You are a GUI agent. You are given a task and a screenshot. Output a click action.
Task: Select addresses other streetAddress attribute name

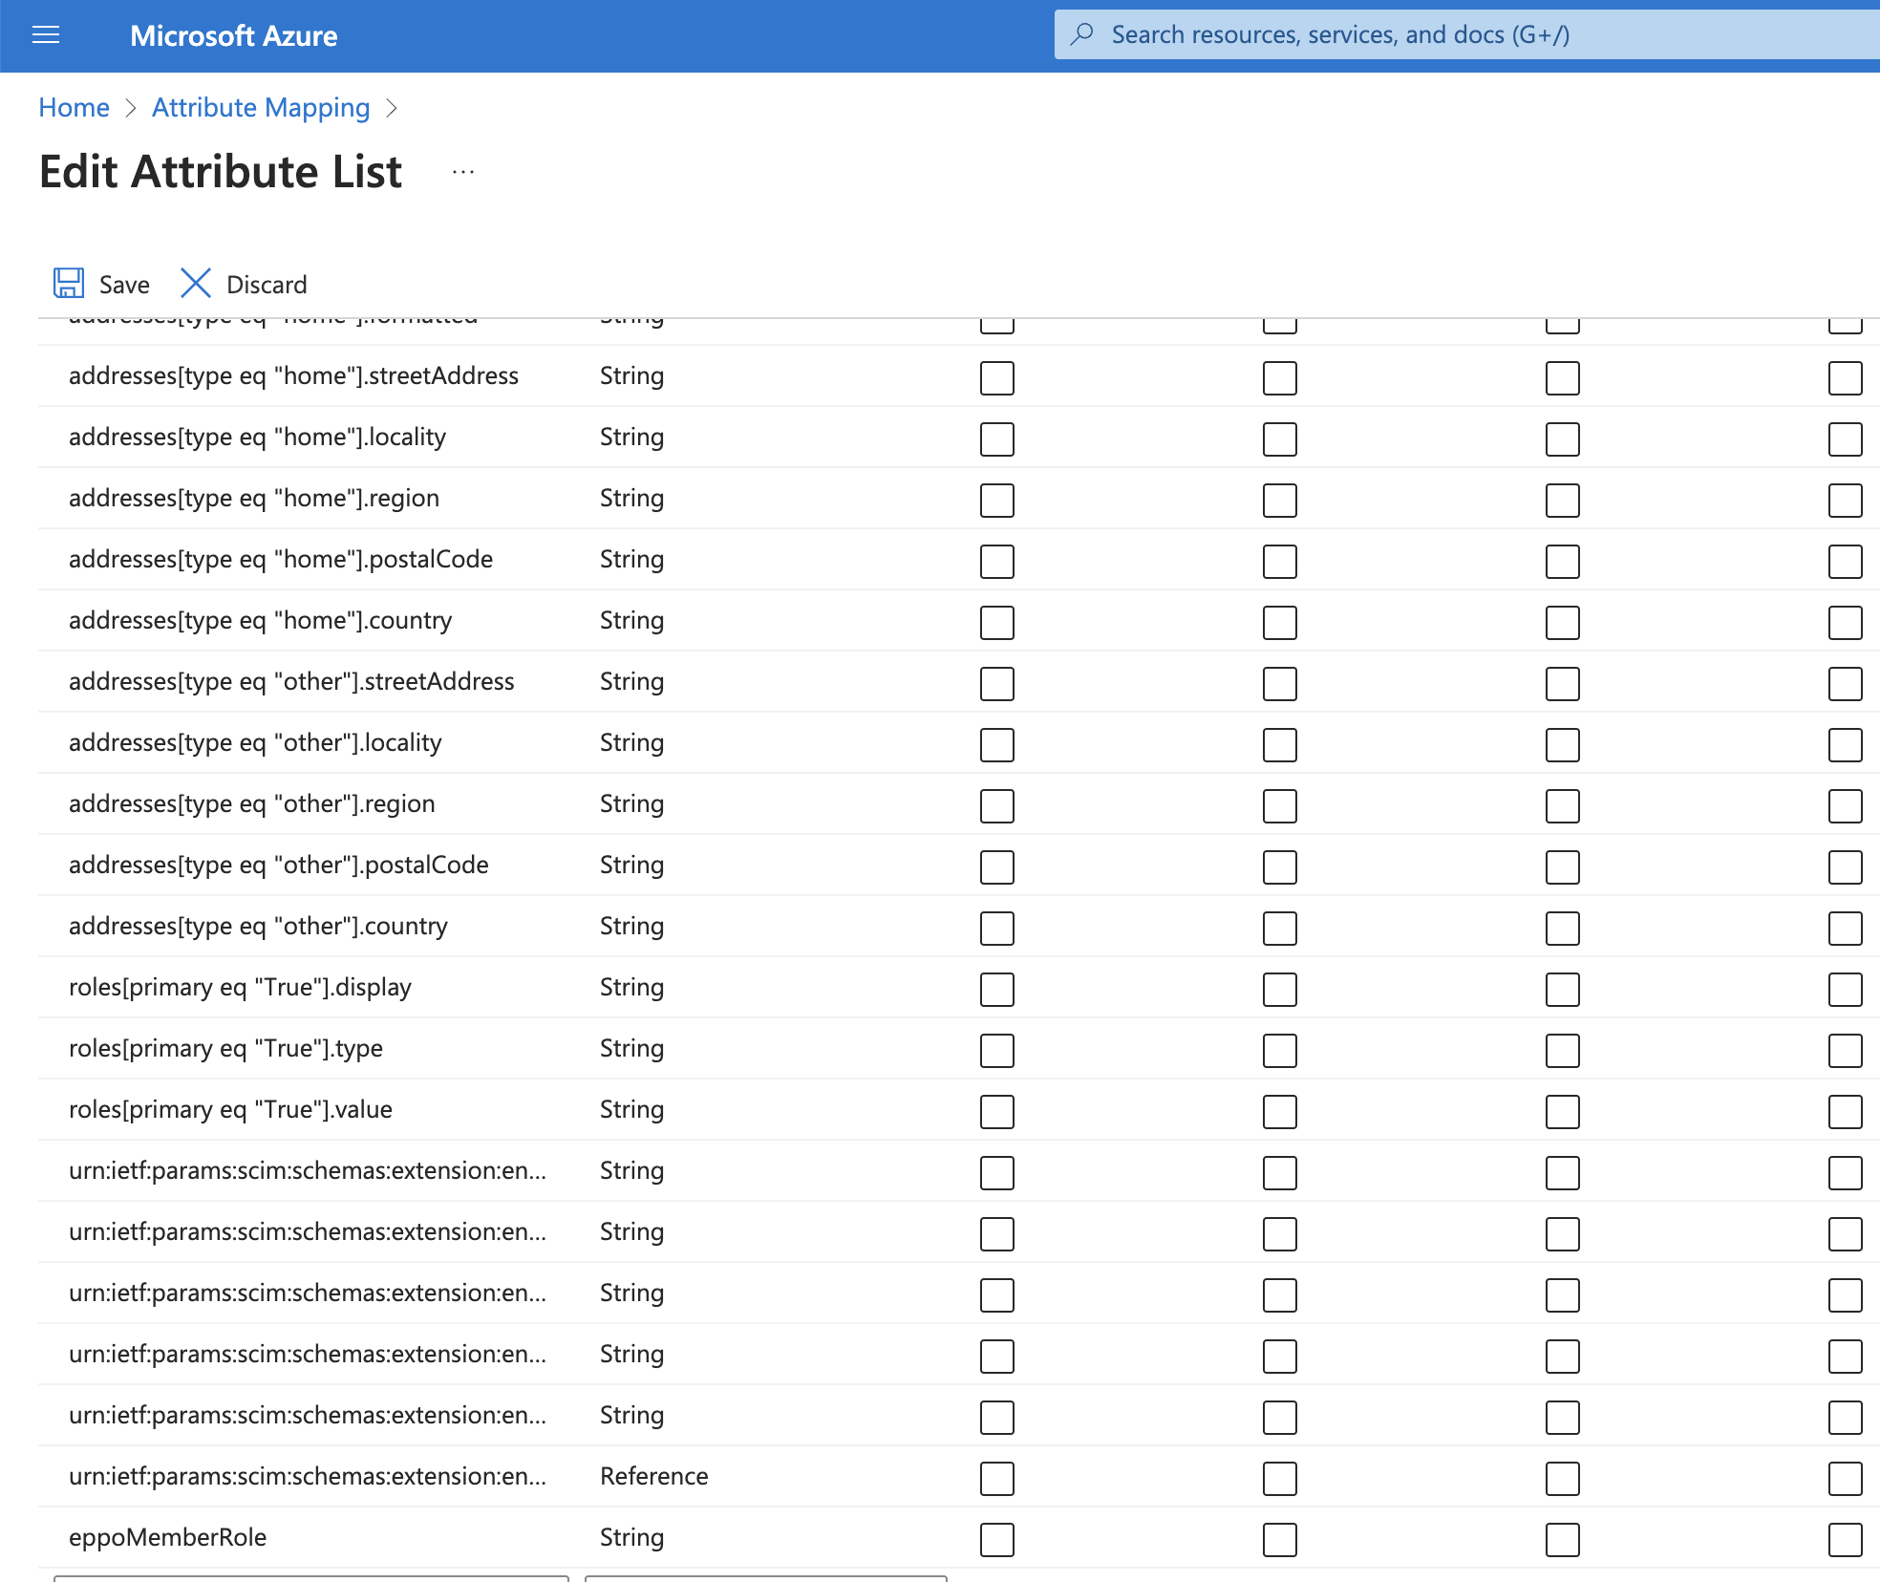point(291,681)
